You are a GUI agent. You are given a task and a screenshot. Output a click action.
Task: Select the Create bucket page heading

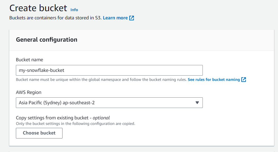38,8
